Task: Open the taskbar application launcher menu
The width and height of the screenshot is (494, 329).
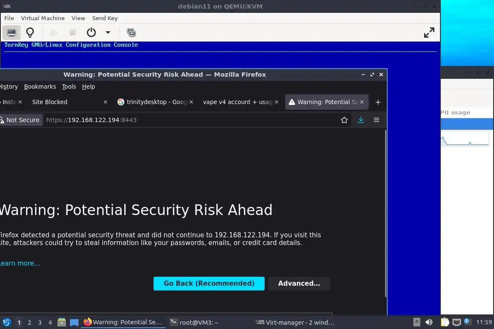Action: click(6, 323)
